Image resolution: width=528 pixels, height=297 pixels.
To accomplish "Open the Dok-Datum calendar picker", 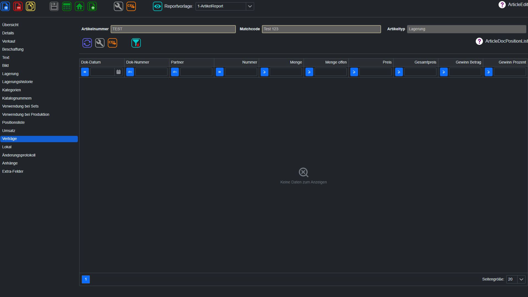I will pos(119,72).
